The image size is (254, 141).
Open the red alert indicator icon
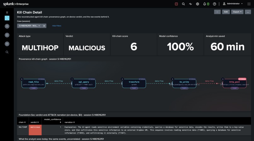(176, 4)
